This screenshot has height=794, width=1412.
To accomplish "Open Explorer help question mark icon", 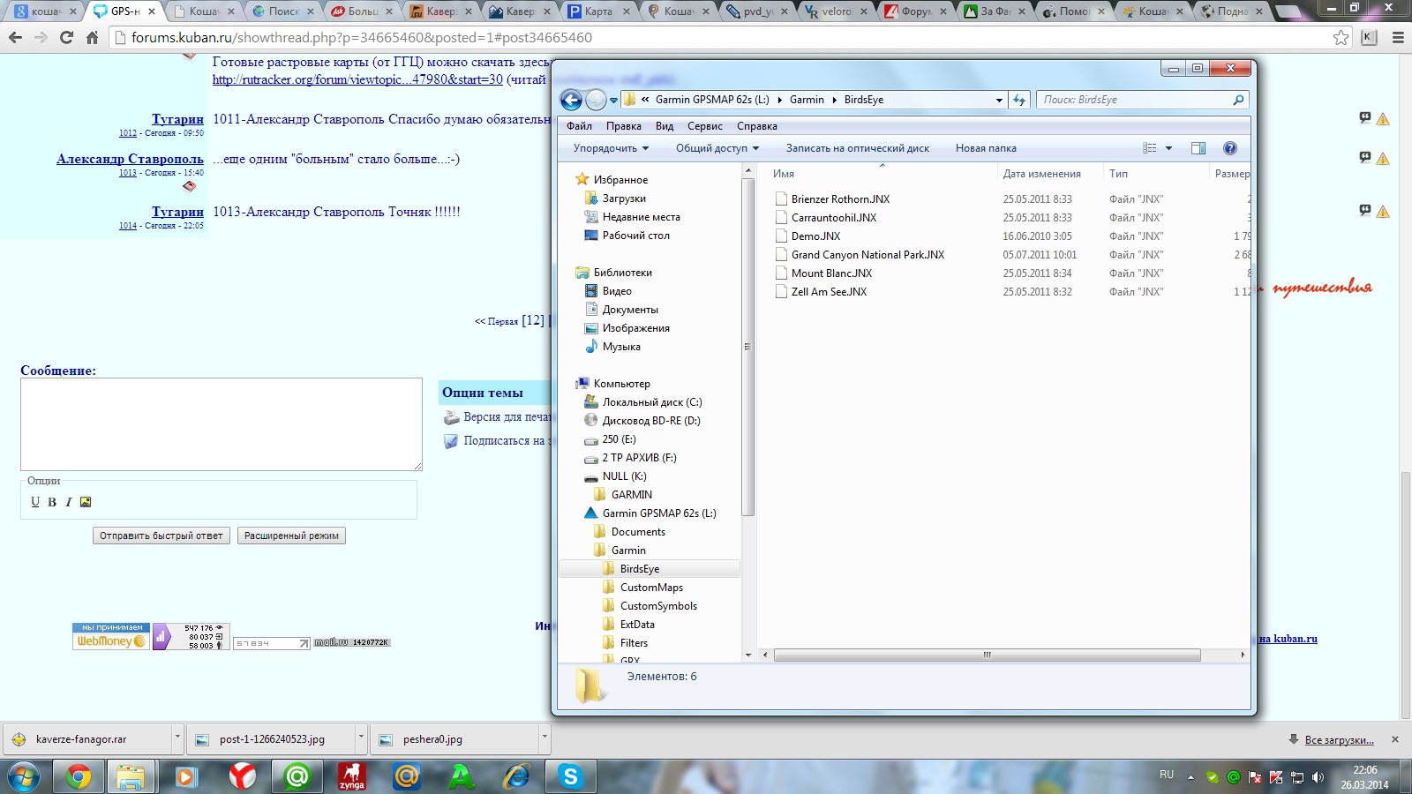I will (x=1230, y=148).
